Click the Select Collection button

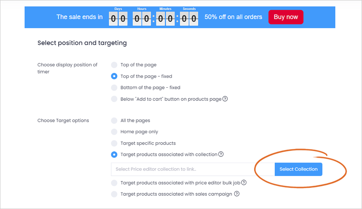pos(299,169)
